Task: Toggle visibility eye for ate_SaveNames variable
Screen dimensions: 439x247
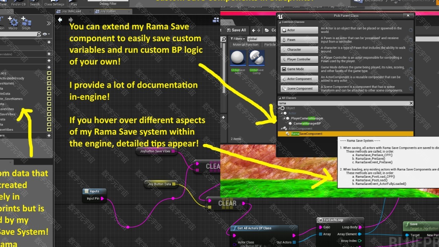Action: pyautogui.click(x=49, y=99)
